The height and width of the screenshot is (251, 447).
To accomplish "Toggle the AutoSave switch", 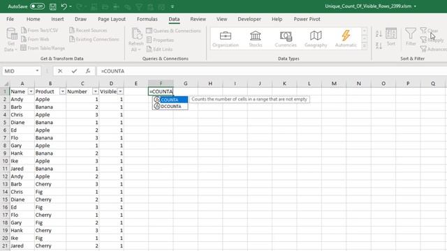I will point(37,6).
